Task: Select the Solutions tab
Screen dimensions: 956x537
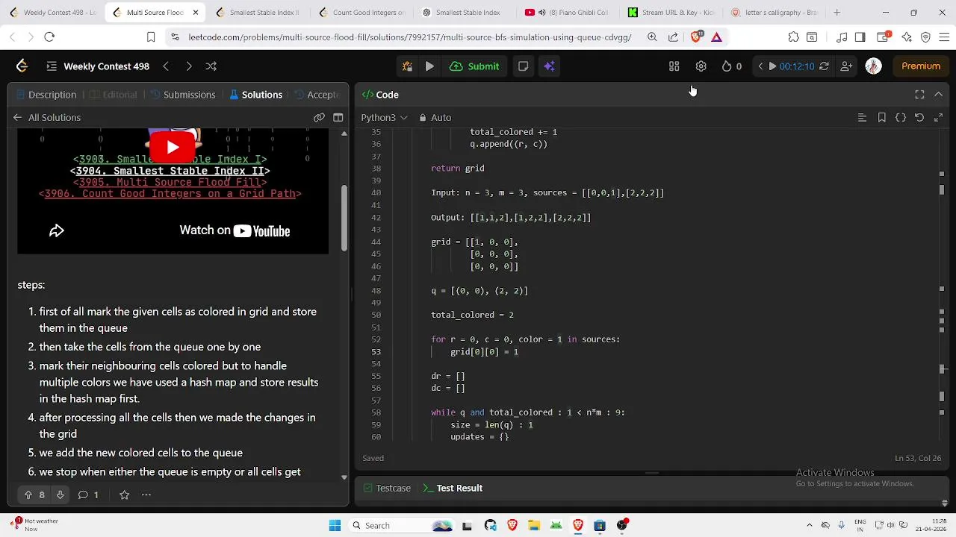Action: (x=255, y=95)
